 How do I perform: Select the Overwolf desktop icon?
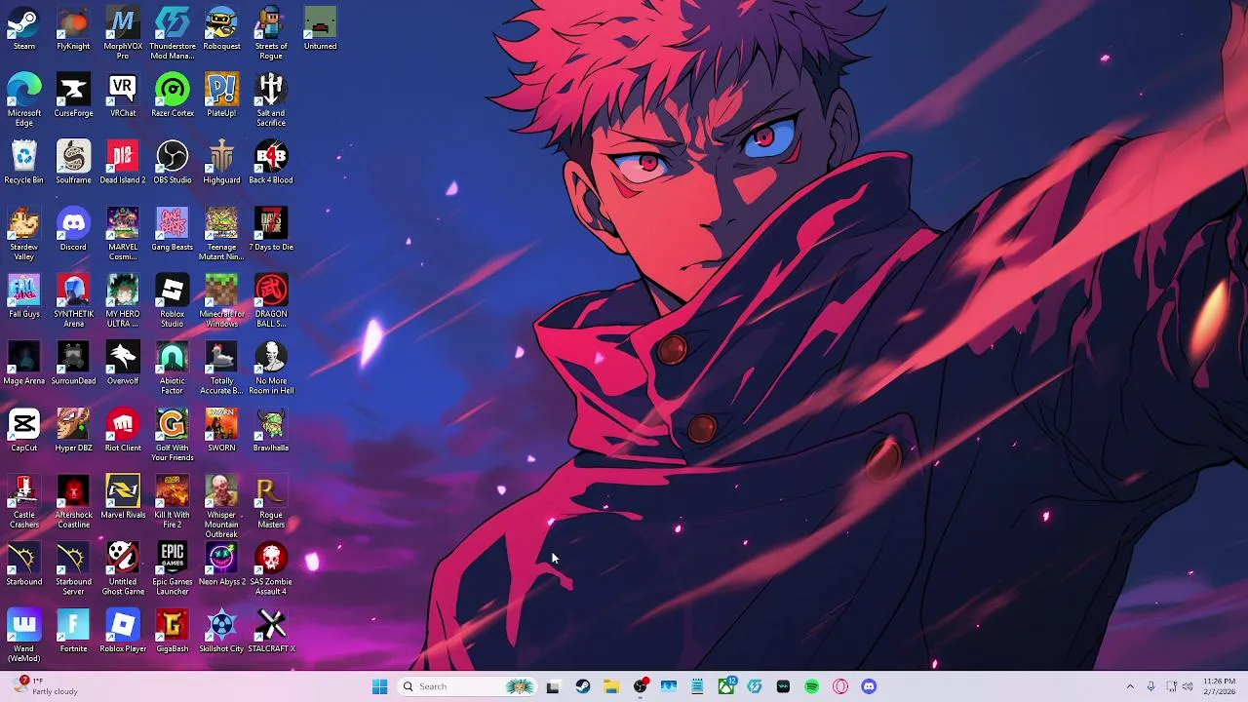tap(123, 364)
